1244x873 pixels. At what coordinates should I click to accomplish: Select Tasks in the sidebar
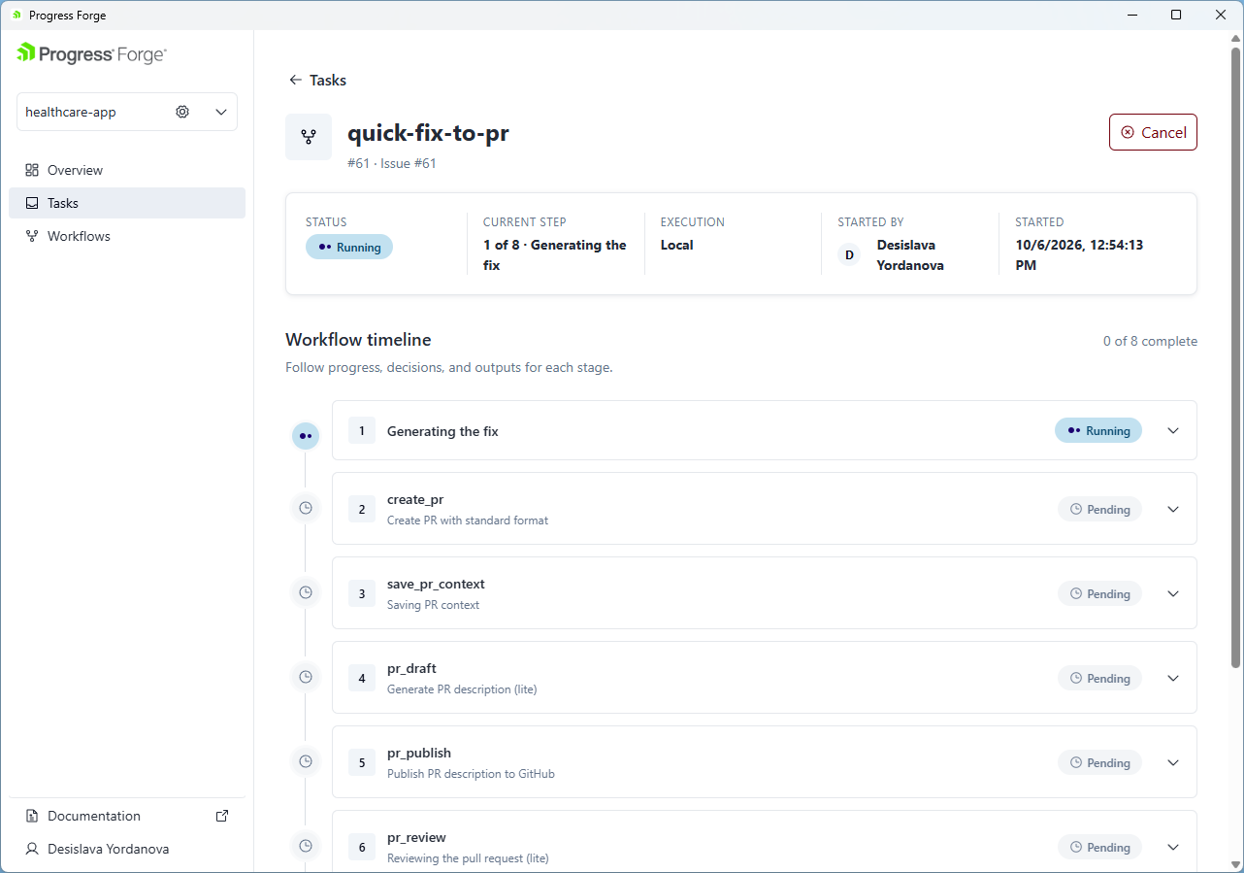(x=127, y=203)
